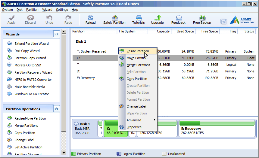Open the Partition menu
The image size is (259, 158).
(x=32, y=10)
